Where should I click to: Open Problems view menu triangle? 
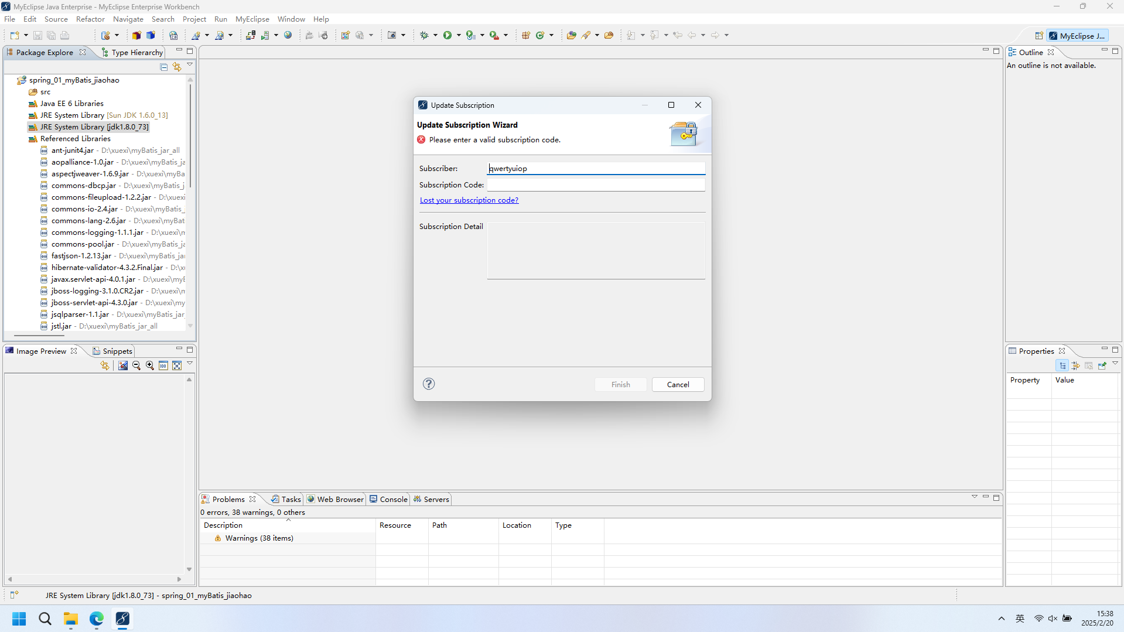(975, 497)
